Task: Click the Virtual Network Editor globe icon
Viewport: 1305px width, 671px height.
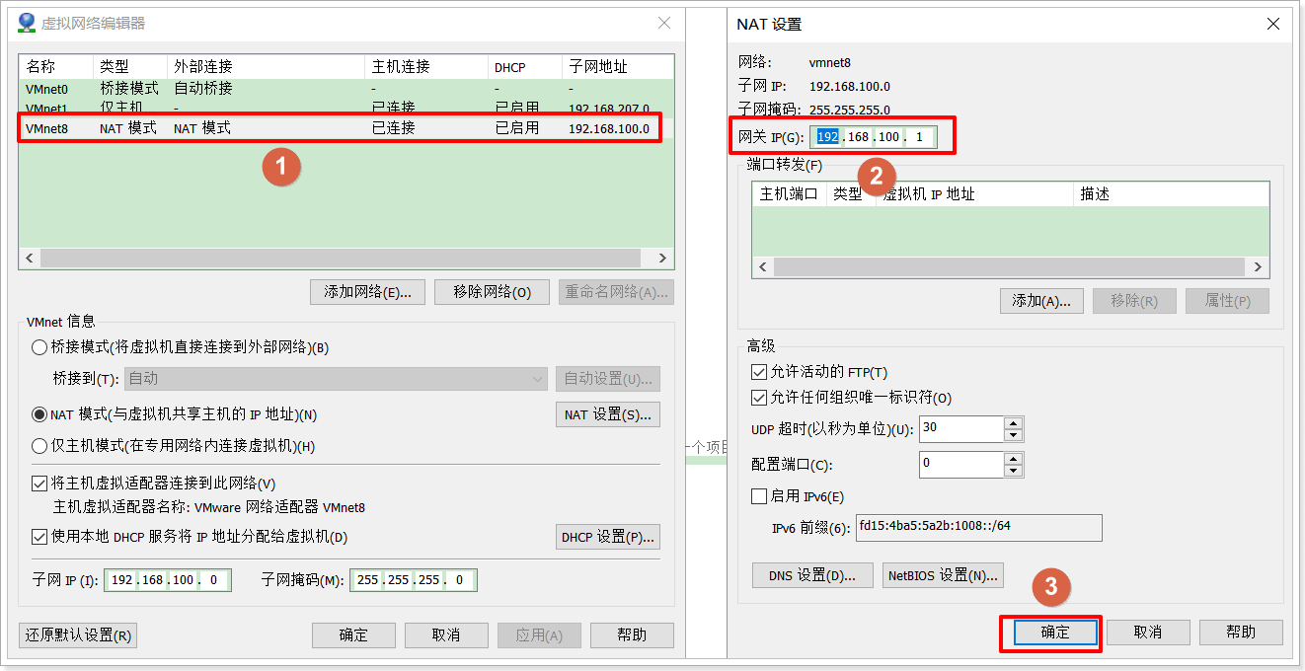Action: point(27,22)
